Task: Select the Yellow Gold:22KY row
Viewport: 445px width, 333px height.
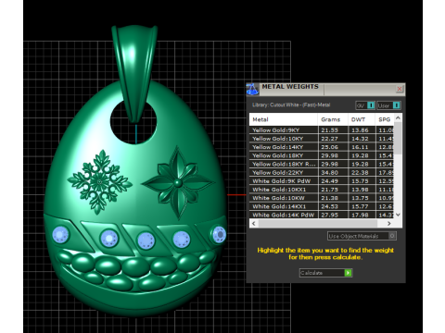Action: pos(322,173)
